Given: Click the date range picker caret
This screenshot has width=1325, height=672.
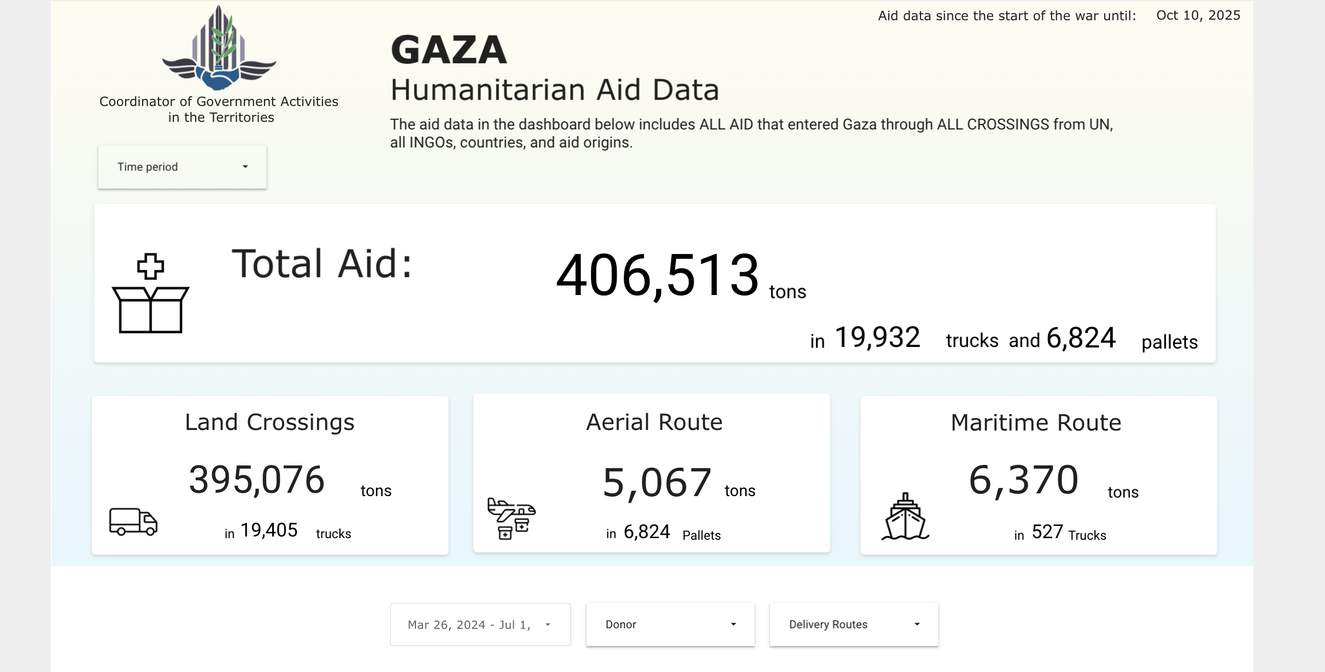Looking at the screenshot, I should 548,624.
